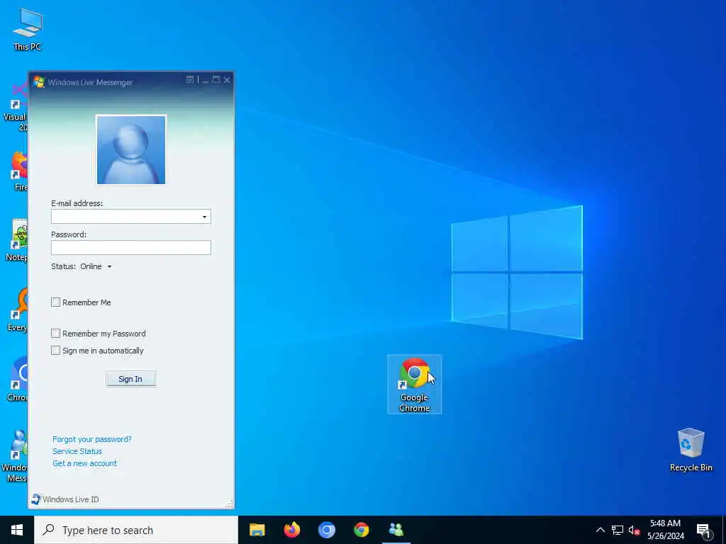Select the Google Chrome desktop shortcut
The width and height of the screenshot is (726, 544).
414,384
